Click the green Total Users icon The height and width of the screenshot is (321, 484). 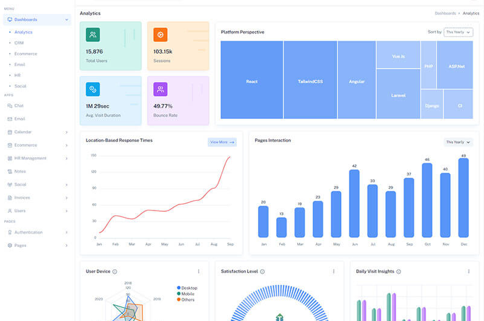(93, 35)
